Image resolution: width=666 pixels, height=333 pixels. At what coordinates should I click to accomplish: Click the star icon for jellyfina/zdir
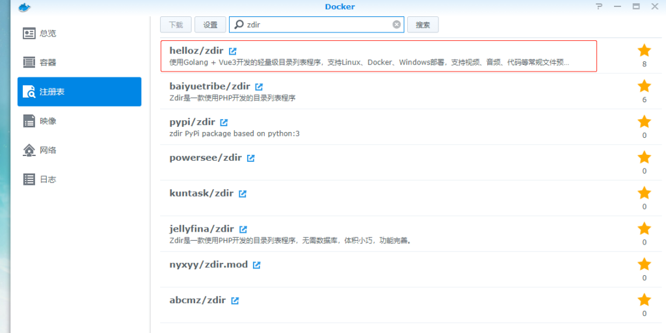pos(645,229)
